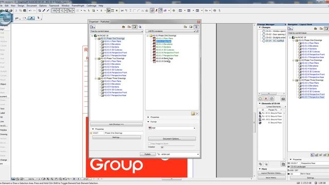
Task: Click Project Map icon in Navigator panel
Action: (x=315, y=29)
